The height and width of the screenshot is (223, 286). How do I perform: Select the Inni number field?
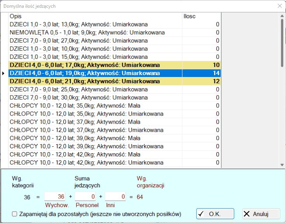(x=115, y=197)
